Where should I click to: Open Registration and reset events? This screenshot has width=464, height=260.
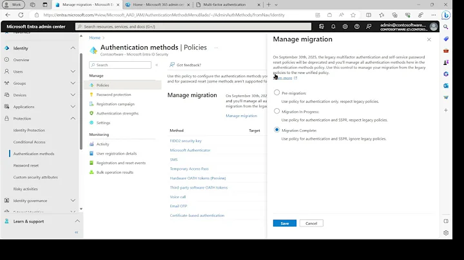(121, 163)
